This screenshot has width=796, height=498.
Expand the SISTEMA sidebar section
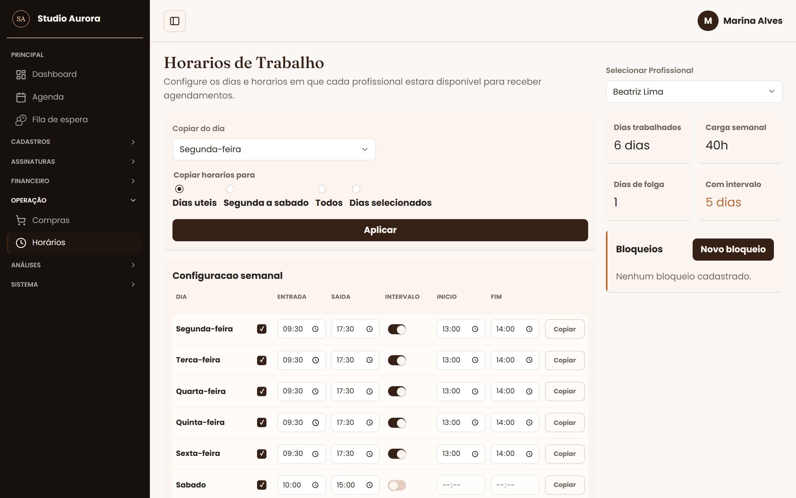pyautogui.click(x=74, y=285)
